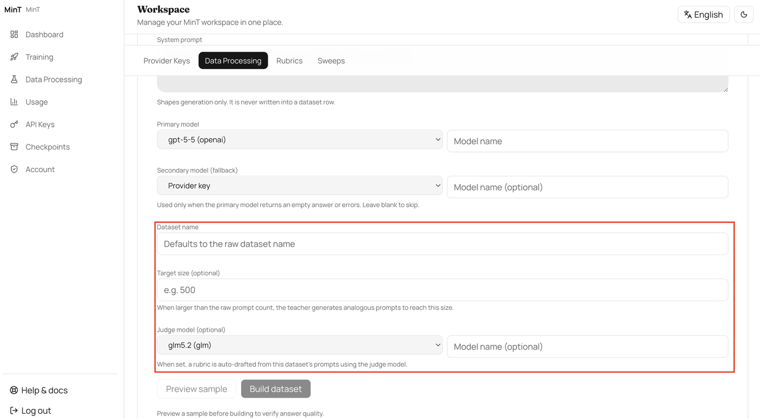The height and width of the screenshot is (419, 760).
Task: Open the Sweeps tab
Action: (x=331, y=61)
